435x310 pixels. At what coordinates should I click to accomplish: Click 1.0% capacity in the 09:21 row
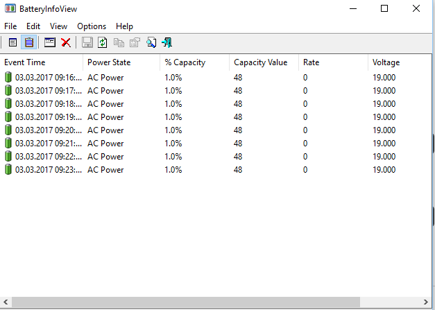click(x=173, y=144)
